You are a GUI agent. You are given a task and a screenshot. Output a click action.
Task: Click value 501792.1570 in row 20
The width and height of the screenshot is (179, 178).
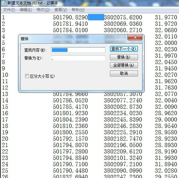pyautogui.click(x=70, y=139)
